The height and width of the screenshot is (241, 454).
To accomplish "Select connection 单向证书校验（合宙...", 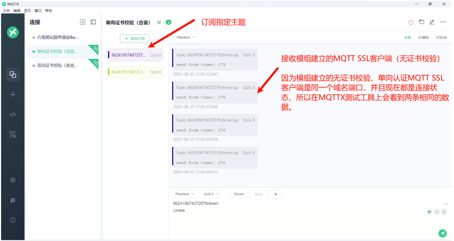I will 63,52.
